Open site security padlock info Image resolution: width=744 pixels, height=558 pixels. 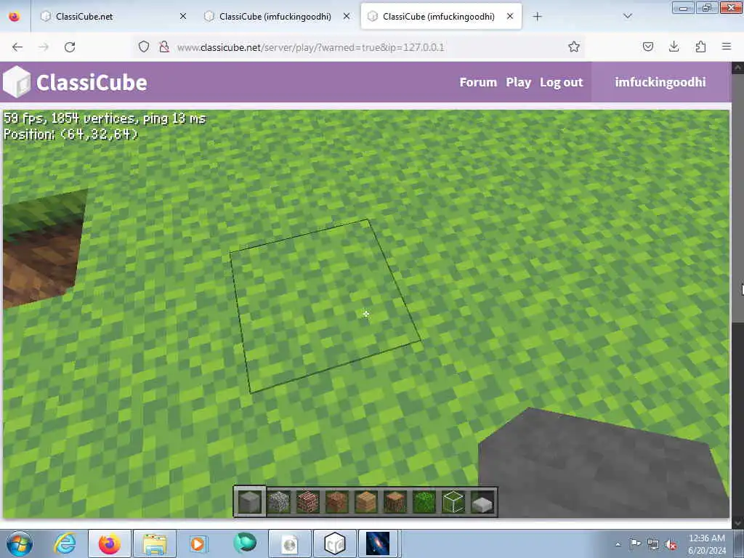164,46
